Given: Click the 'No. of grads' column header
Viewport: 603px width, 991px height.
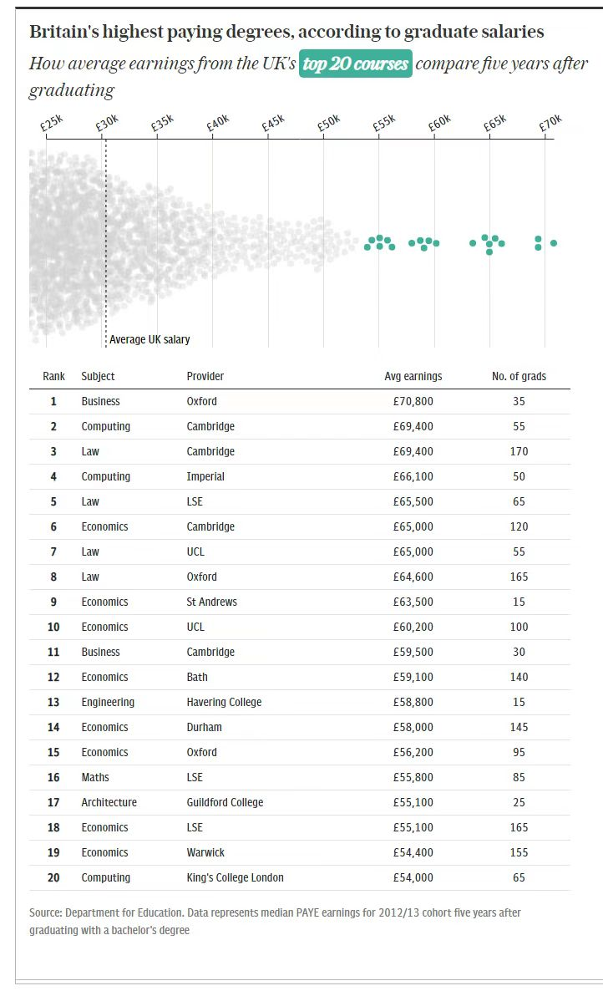Looking at the screenshot, I should (x=519, y=376).
